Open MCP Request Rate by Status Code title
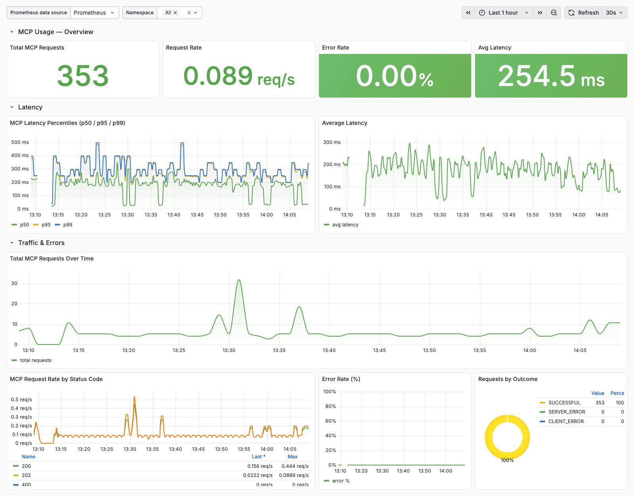Viewport: 634px width, 496px height. pyautogui.click(x=56, y=379)
